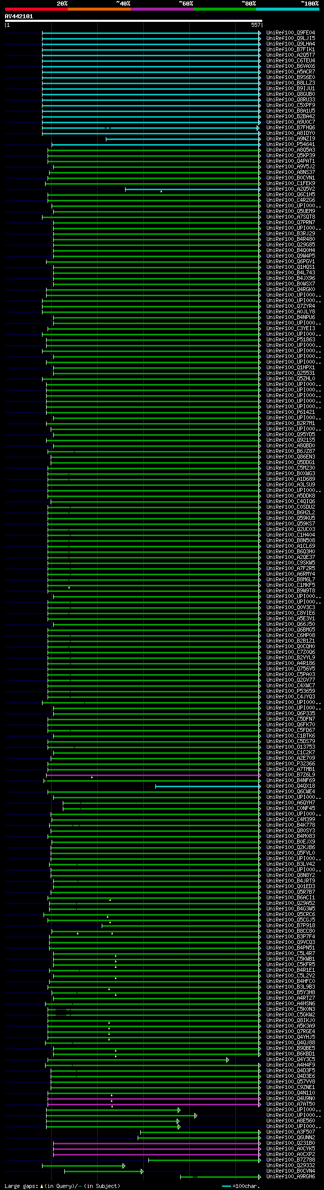Click the cyan alignment bar for A9NZI9
Image resolution: width=324 pixels, height=1190 pixels.
(x=183, y=139)
